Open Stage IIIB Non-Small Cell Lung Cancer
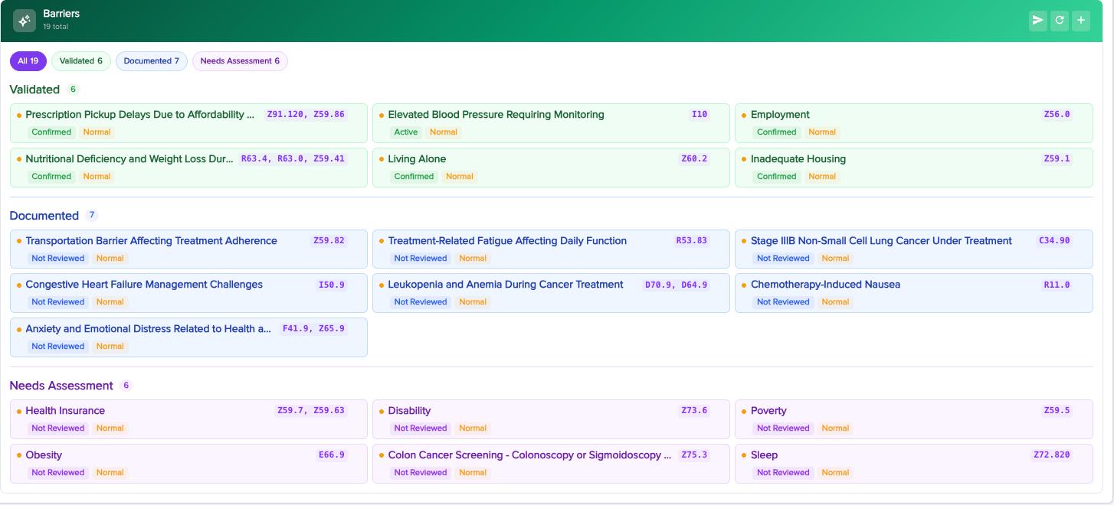The image size is (1114, 505). pos(914,249)
